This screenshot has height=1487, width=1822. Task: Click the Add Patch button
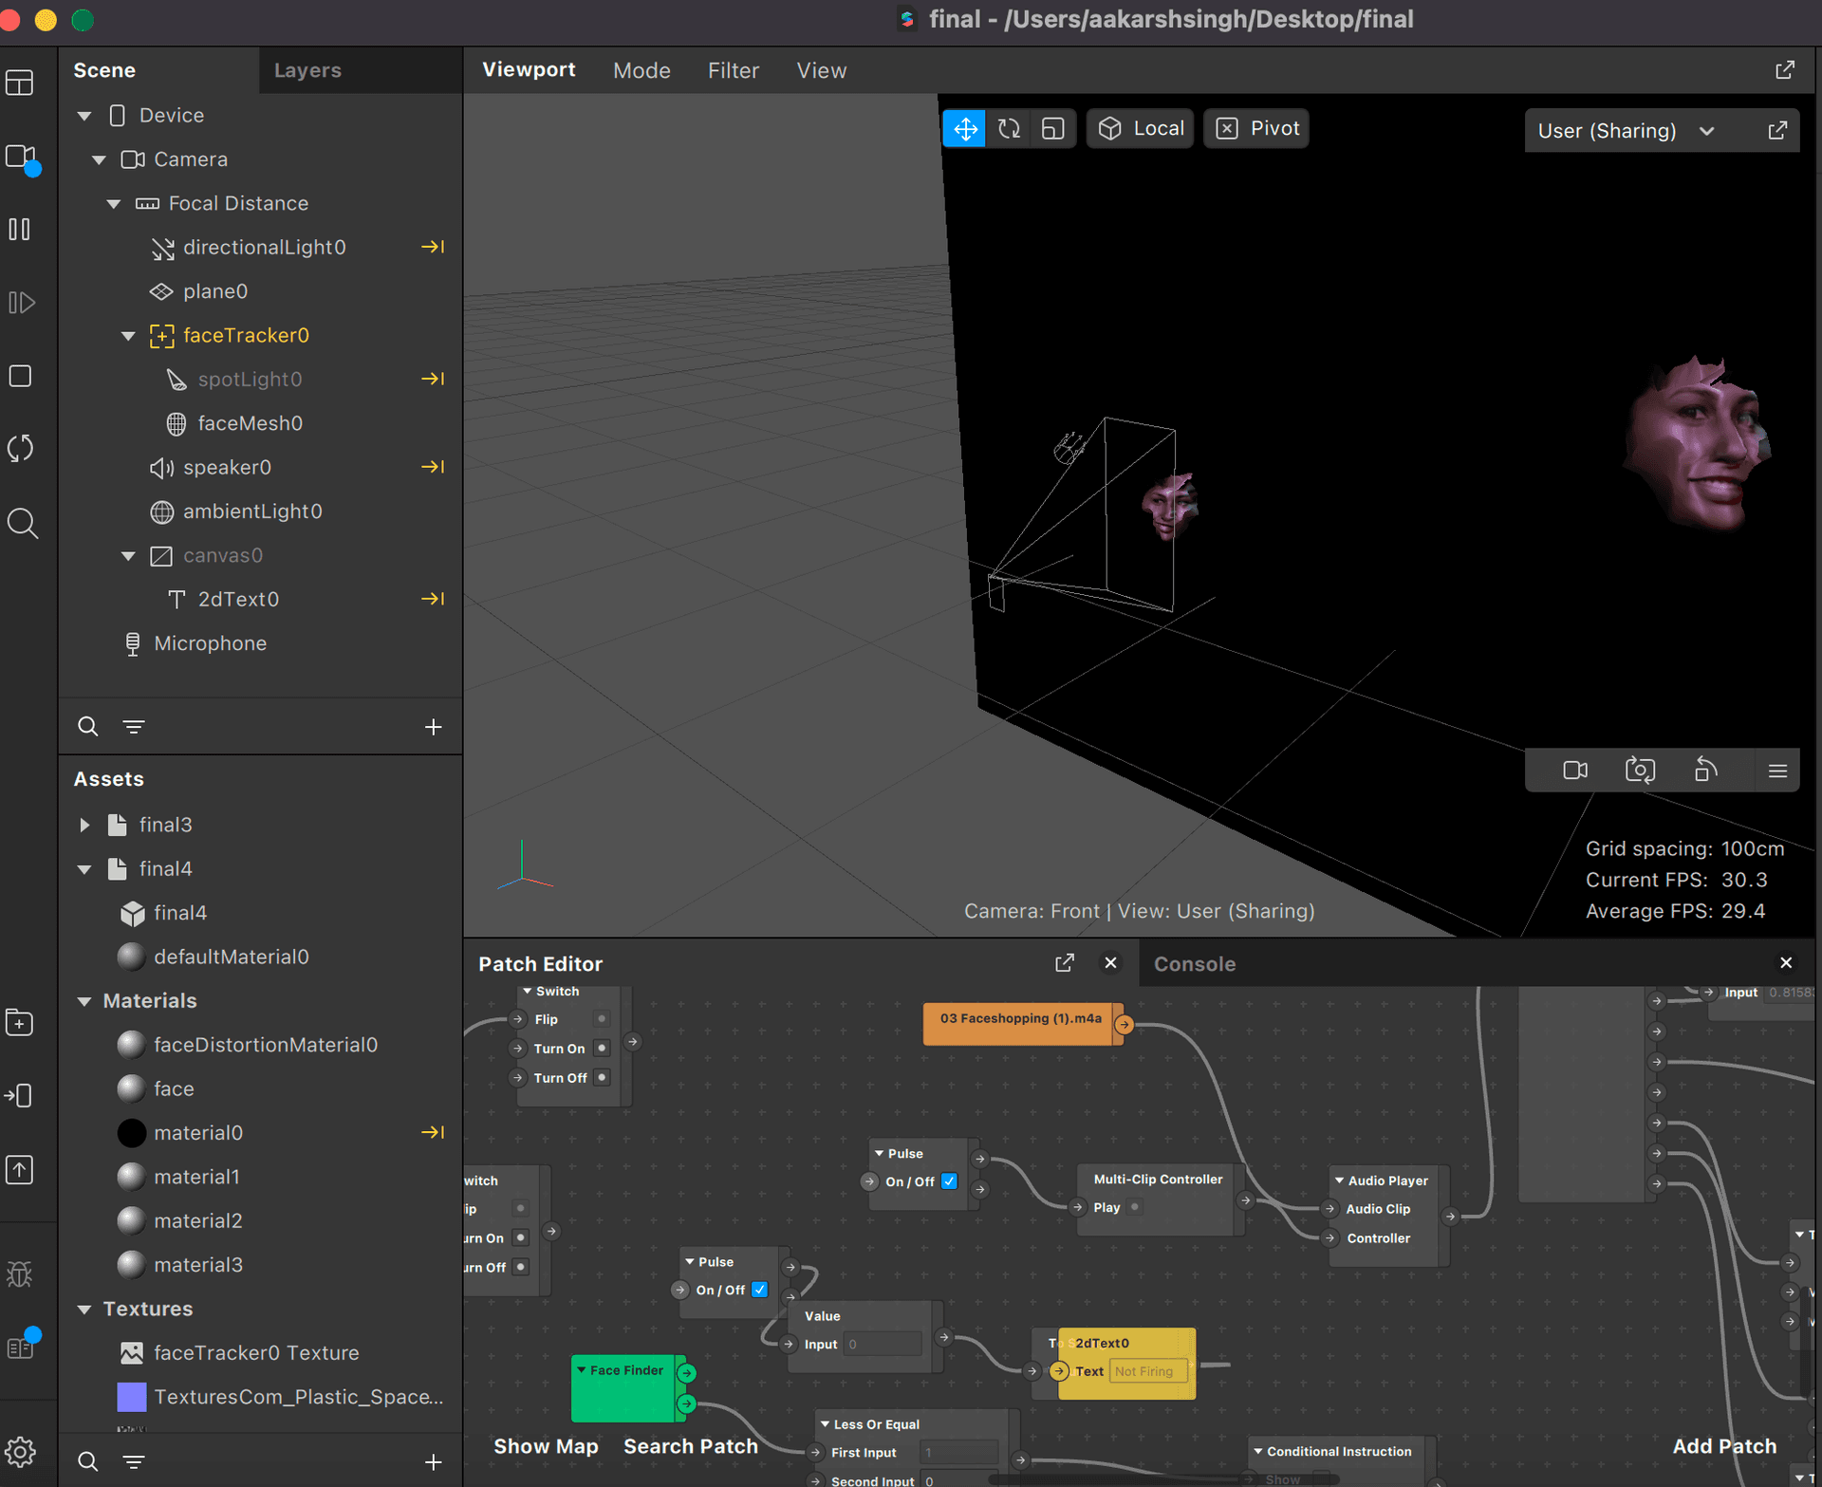(x=1724, y=1446)
